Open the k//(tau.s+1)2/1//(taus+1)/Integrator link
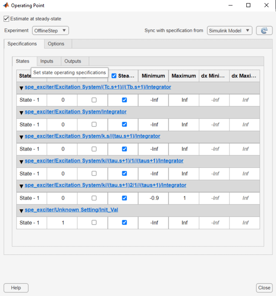276x296 pixels. pos(106,185)
